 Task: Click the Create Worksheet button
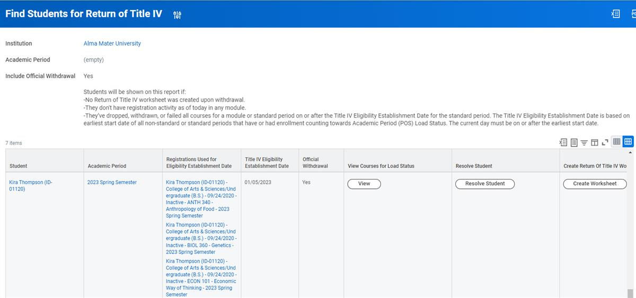tap(595, 184)
